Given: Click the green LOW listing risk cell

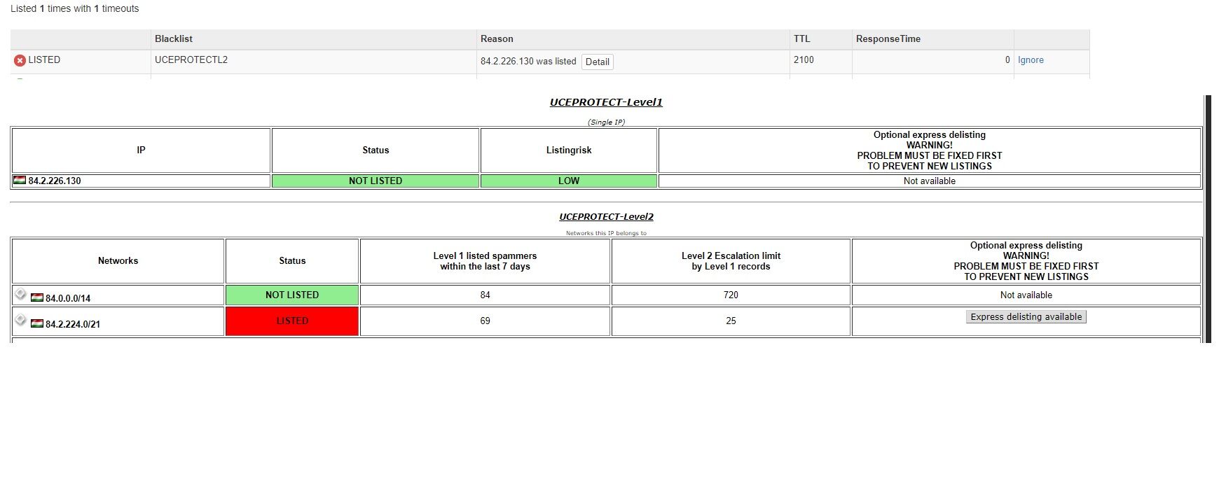Looking at the screenshot, I should 569,181.
